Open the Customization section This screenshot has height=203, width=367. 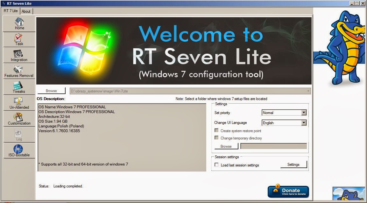click(x=19, y=119)
